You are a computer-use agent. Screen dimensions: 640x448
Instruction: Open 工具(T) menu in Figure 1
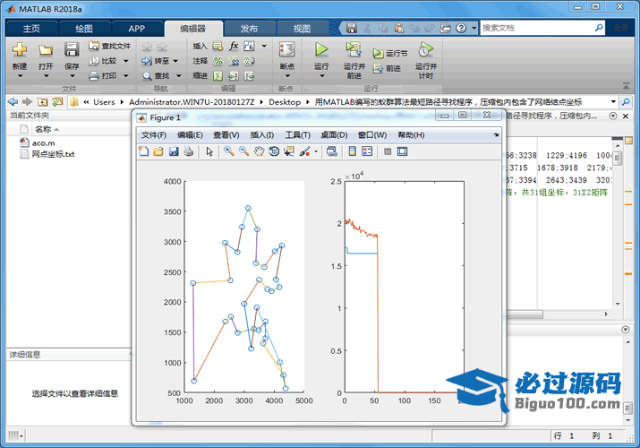click(x=297, y=134)
